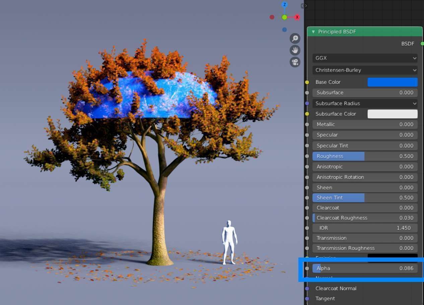Viewport: 424px width, 305px height.
Task: Open the white Subsurface Color swatch
Action: [393, 114]
